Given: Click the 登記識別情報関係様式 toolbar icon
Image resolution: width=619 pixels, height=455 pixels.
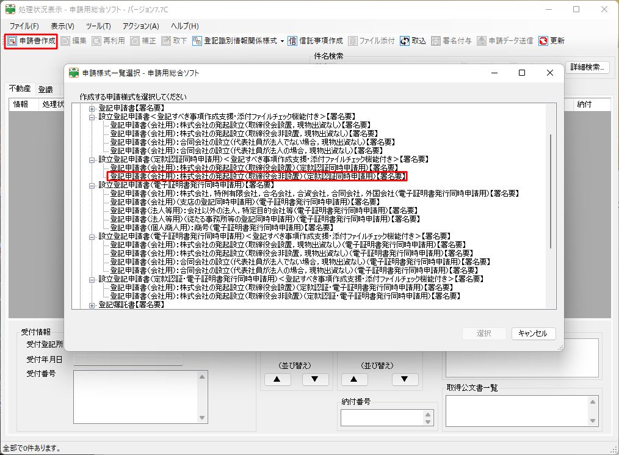Looking at the screenshot, I should tap(197, 41).
